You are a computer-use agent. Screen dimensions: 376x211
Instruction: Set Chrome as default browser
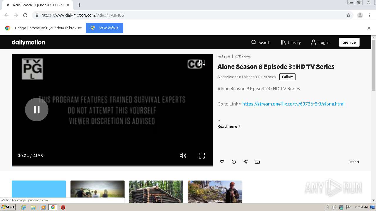tap(104, 28)
